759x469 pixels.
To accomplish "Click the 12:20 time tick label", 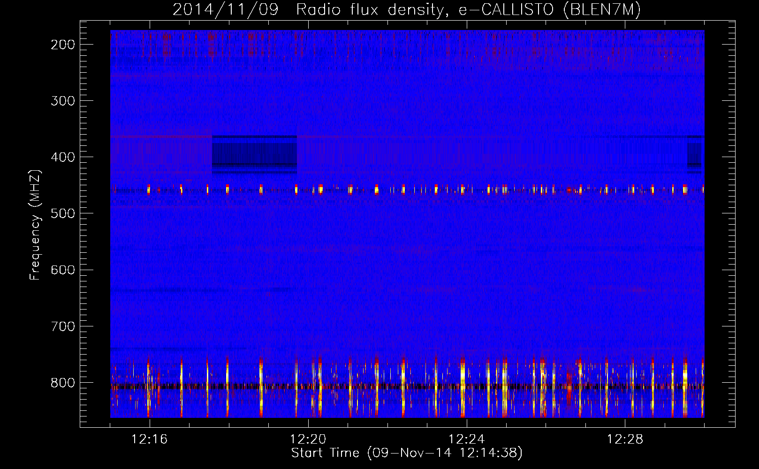I will point(308,439).
